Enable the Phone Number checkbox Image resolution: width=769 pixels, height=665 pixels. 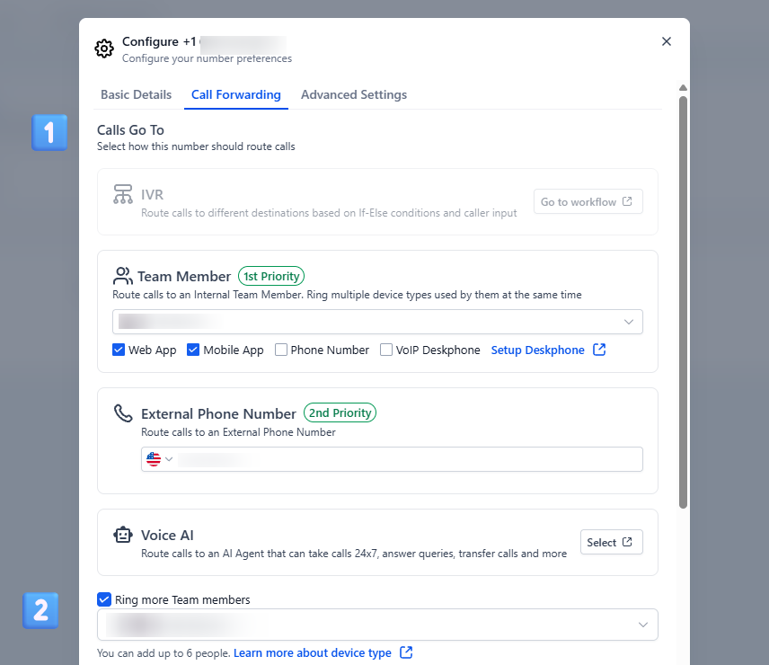point(281,350)
